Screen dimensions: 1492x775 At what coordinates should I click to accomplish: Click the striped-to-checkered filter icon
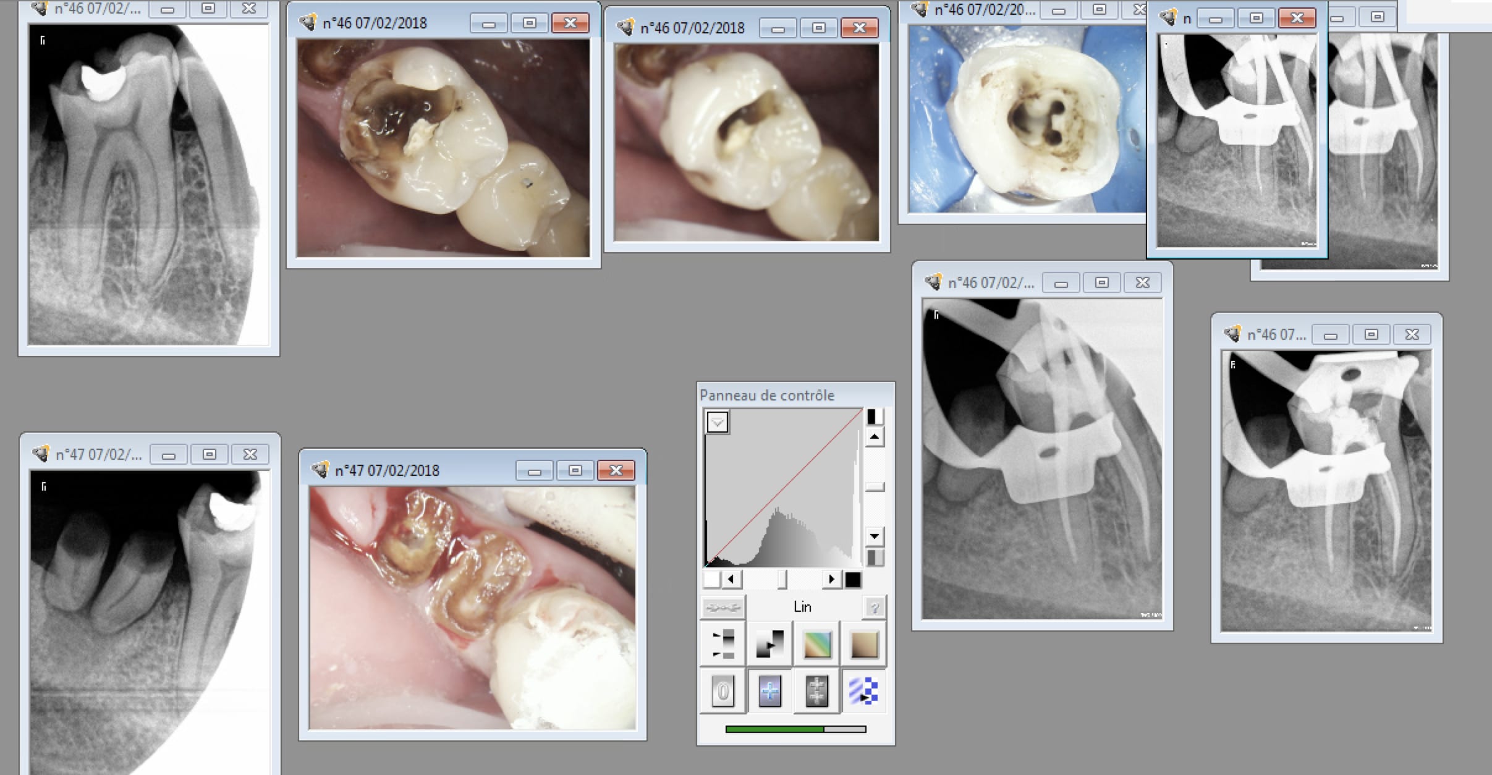click(863, 691)
